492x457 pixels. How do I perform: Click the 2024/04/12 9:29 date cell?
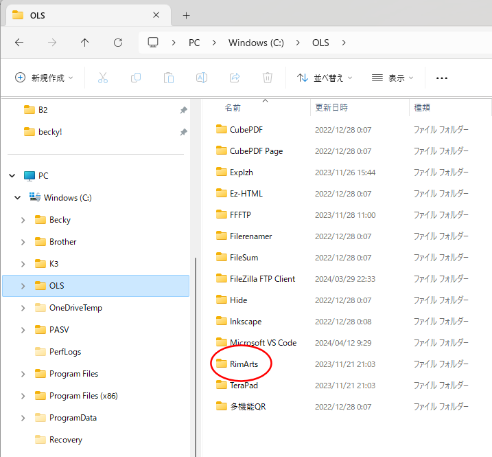click(x=343, y=343)
